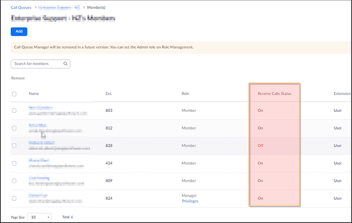Click the Receive Calls Status column header

274,93
